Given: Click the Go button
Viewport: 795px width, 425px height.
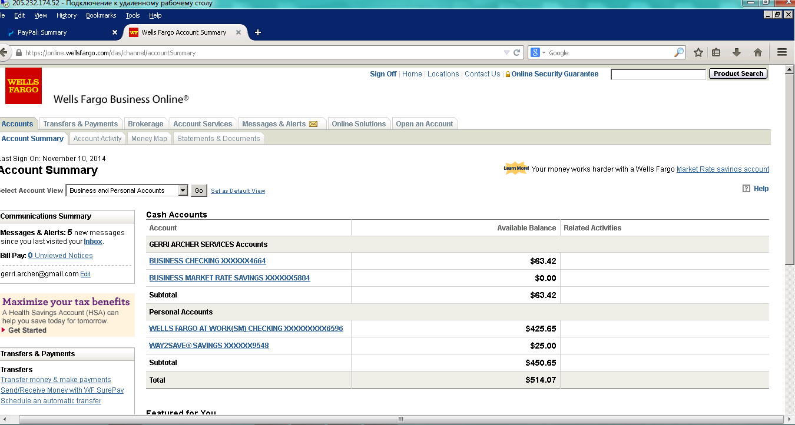Looking at the screenshot, I should pos(199,190).
